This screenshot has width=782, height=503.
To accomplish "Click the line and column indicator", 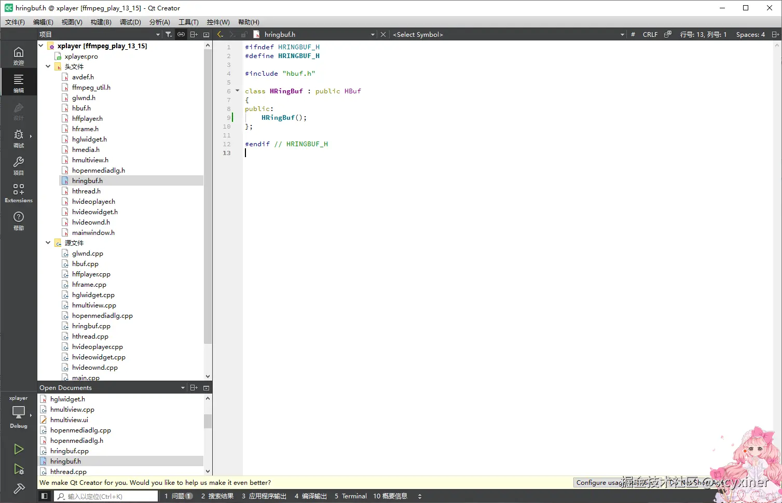I will [x=703, y=34].
